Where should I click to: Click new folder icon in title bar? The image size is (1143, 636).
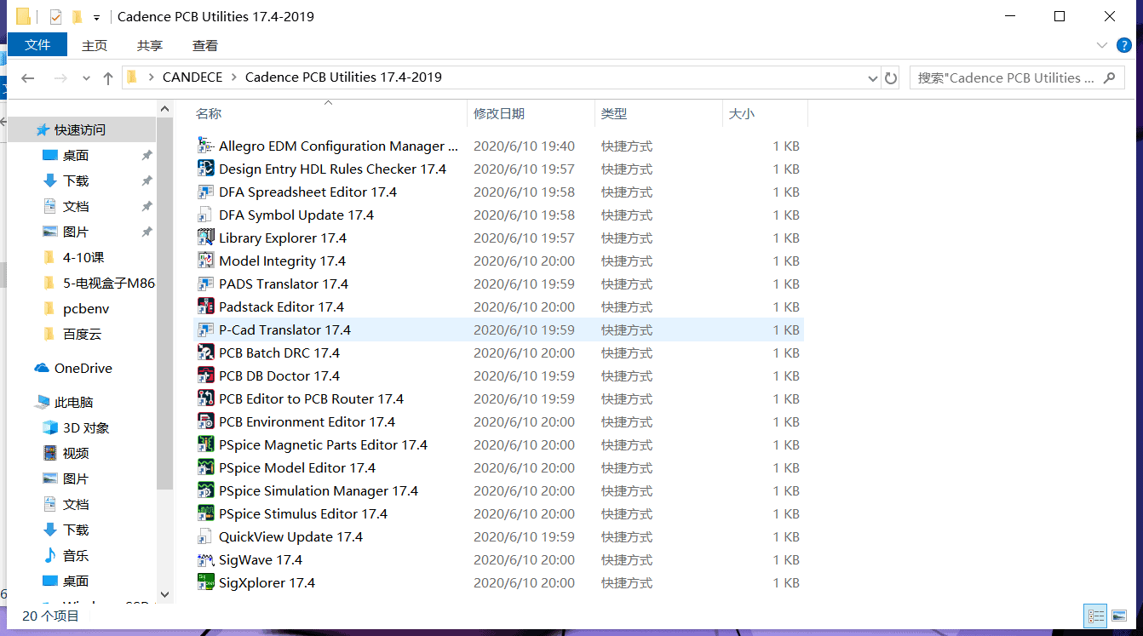pos(78,17)
